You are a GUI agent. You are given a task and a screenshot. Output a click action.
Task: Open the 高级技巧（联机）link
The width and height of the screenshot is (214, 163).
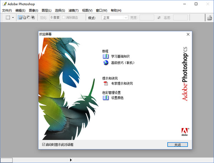coord(123,63)
